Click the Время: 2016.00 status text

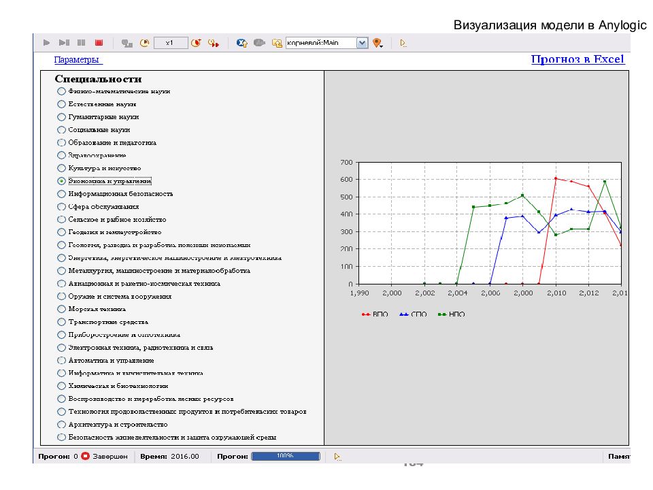169,456
